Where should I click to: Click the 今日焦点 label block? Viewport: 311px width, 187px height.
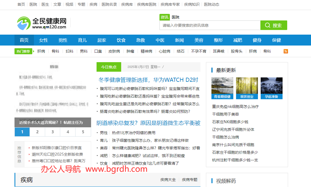click(109, 67)
